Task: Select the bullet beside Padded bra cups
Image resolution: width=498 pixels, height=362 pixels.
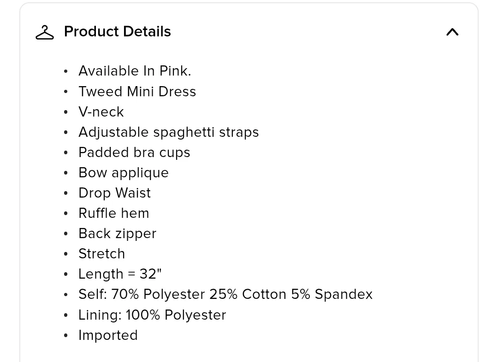Action: [x=65, y=152]
